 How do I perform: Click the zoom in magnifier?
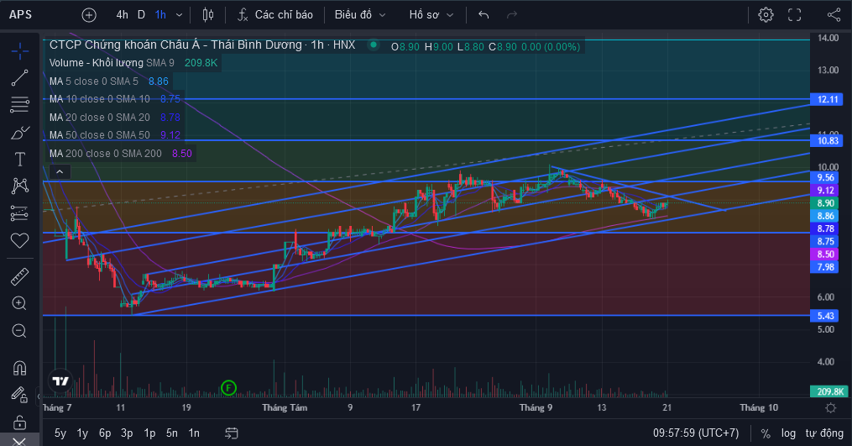click(19, 303)
